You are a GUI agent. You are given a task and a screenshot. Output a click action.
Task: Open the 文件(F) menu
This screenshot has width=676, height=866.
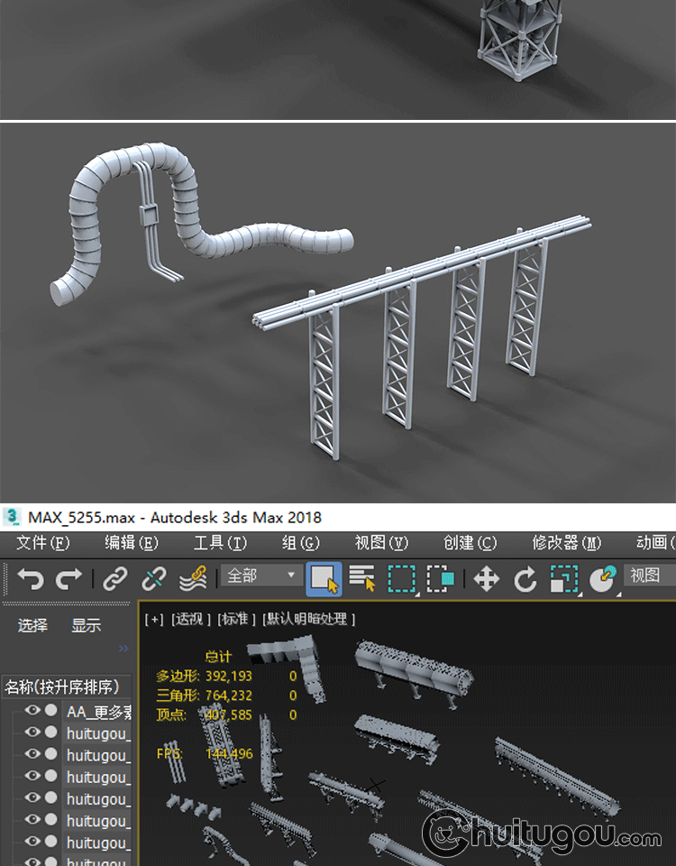pyautogui.click(x=42, y=542)
